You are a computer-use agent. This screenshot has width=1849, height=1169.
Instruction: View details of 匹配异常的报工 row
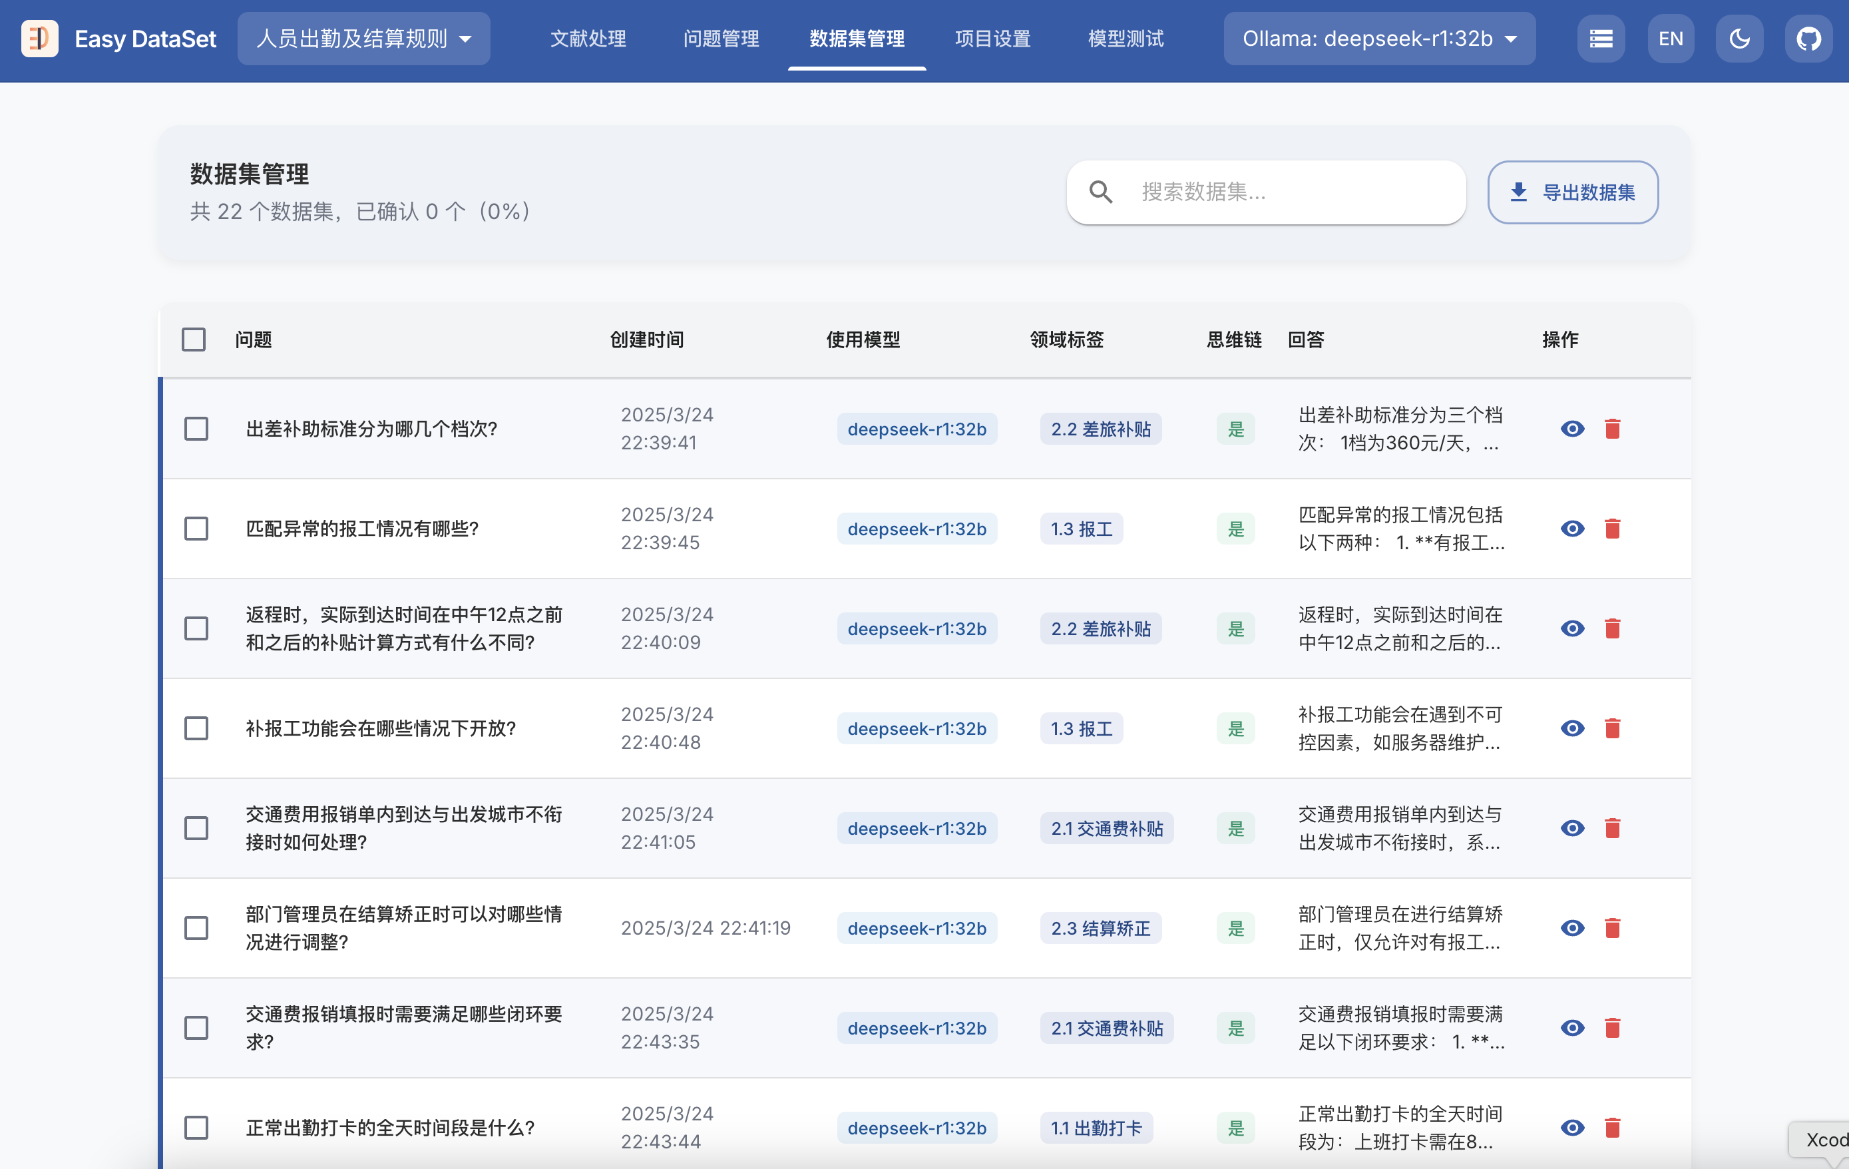pos(1572,529)
